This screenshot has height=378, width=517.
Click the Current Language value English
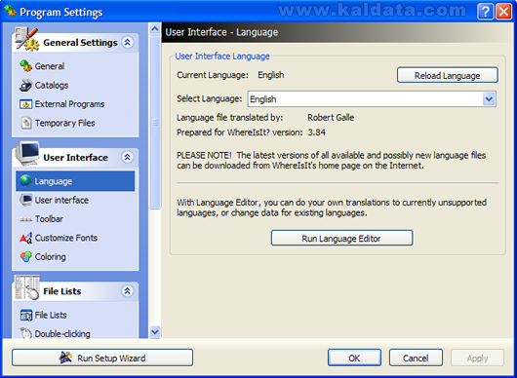tap(271, 75)
